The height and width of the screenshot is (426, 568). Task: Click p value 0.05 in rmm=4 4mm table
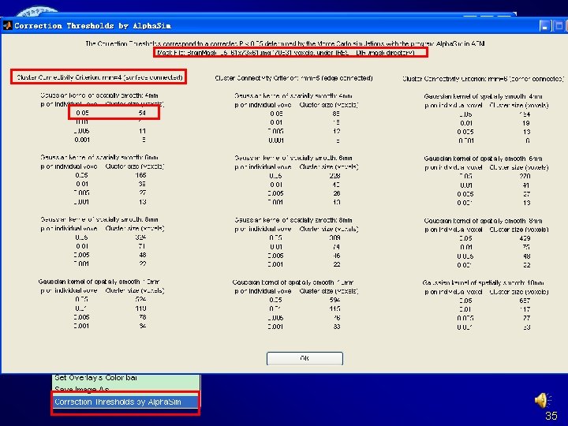click(x=82, y=113)
